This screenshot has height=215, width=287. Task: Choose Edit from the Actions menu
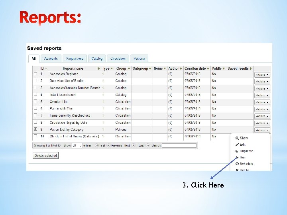[x=240, y=145]
